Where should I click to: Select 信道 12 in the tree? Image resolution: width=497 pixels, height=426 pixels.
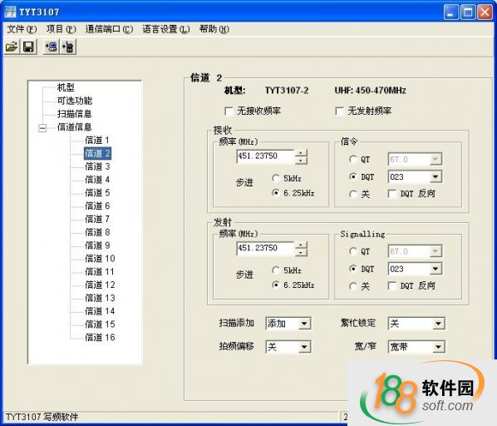(100, 285)
